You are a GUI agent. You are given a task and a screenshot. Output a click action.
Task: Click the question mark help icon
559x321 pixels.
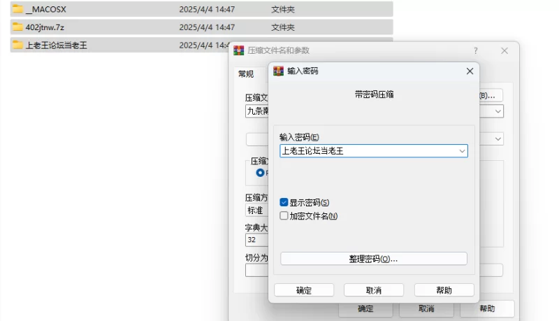(x=476, y=51)
